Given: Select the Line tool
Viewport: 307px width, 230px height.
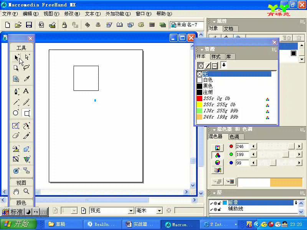Looking at the screenshot, I should pyautogui.click(x=16, y=102).
